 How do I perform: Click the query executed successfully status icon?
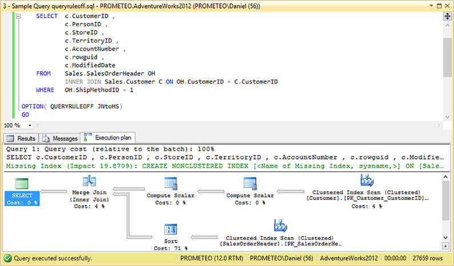click(x=7, y=258)
